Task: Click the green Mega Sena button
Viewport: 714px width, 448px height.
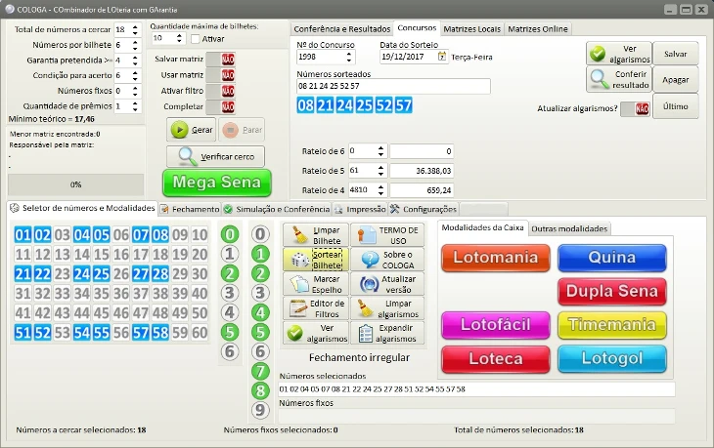Action: [x=217, y=183]
